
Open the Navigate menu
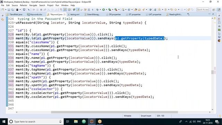pyautogui.click(x=33, y=5)
